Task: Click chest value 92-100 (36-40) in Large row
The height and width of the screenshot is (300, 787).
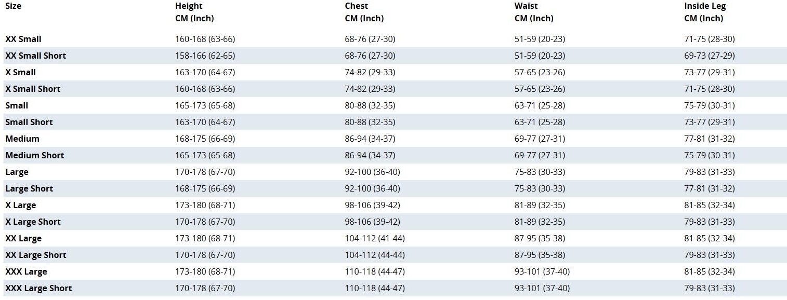Action: (372, 172)
